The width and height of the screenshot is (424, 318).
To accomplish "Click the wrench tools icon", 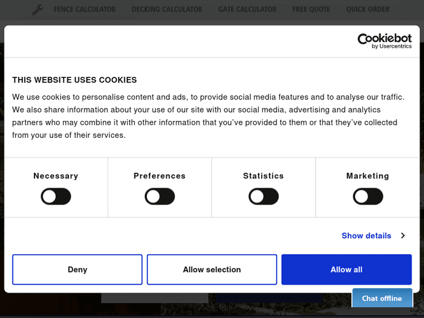I will 37,10.
